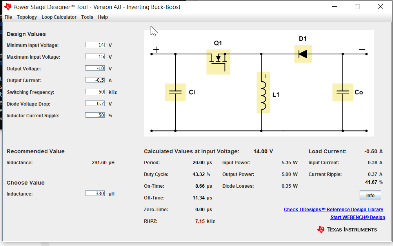
Task: Close the Power Stage Designer window
Action: coord(380,7)
